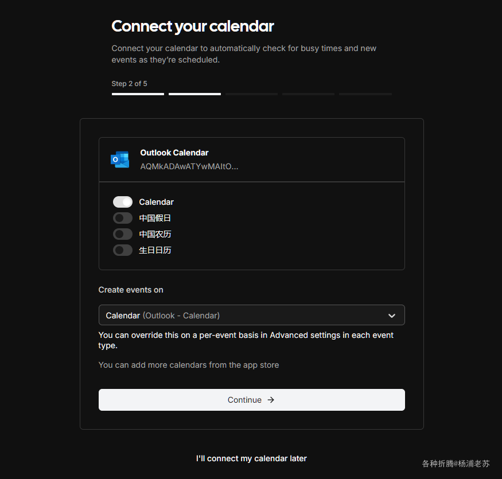Click I'll connect my calendar later
The width and height of the screenshot is (502, 479).
point(251,458)
